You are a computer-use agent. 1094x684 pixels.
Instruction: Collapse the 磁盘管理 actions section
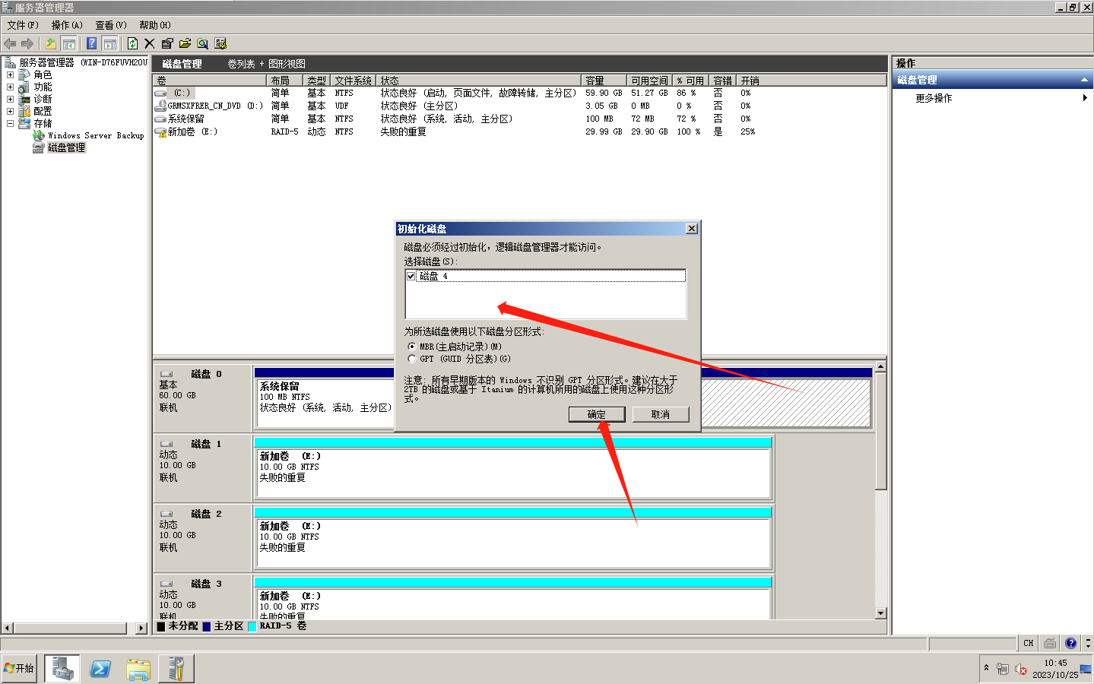point(1084,80)
